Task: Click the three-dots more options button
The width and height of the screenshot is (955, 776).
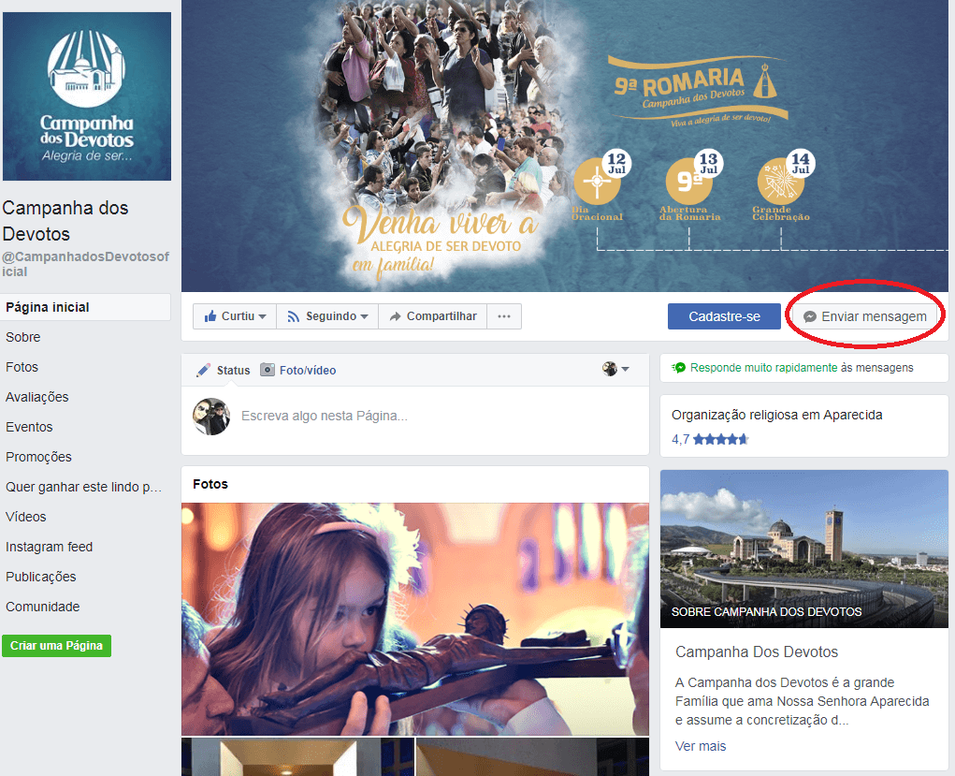Action: [x=503, y=316]
